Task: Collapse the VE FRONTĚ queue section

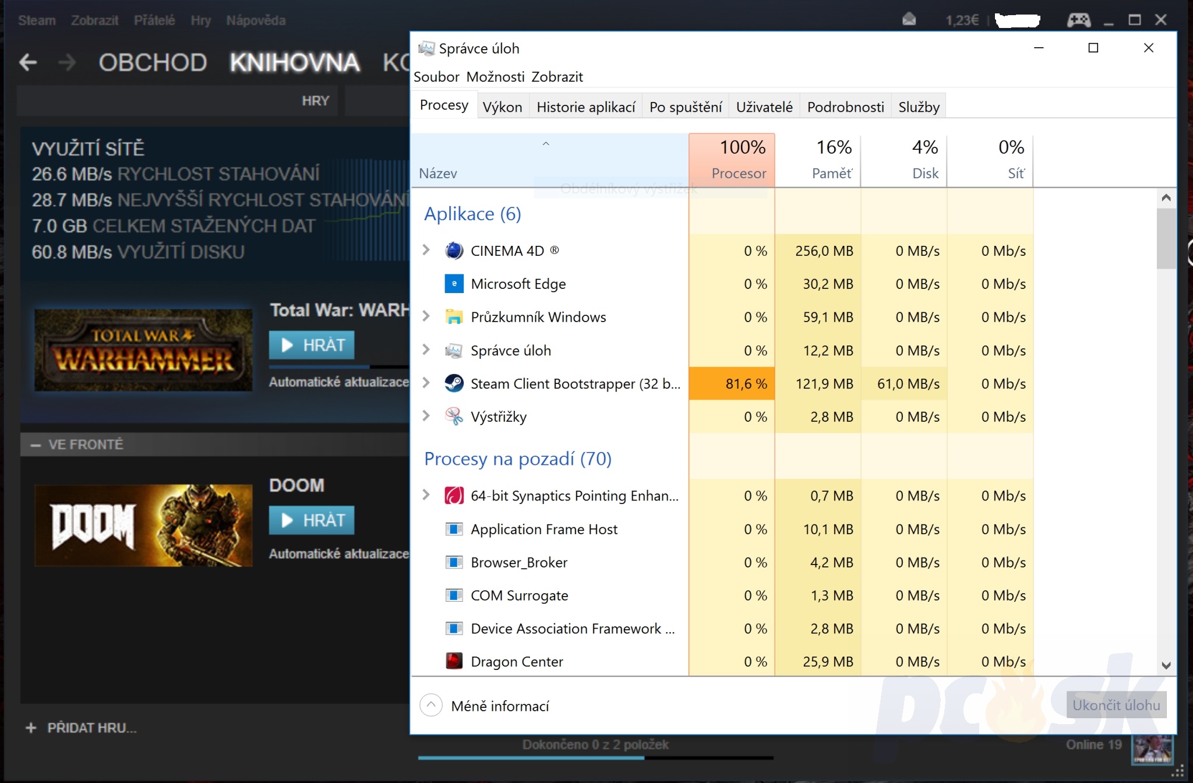Action: click(36, 445)
